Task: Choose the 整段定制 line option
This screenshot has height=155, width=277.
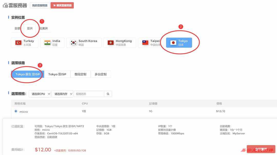Action: 81,74
